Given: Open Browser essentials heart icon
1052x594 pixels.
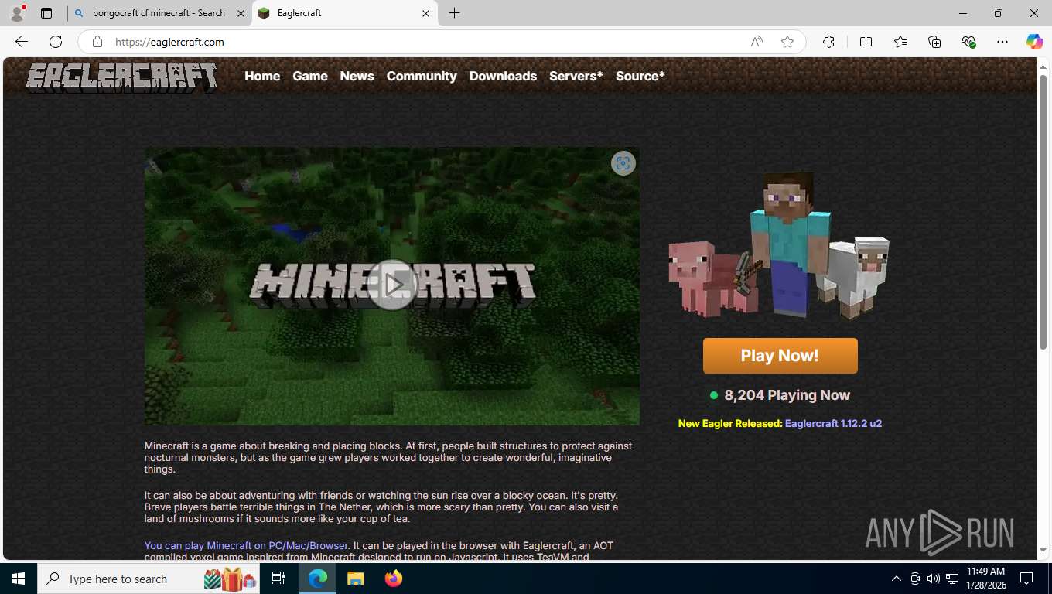Looking at the screenshot, I should pyautogui.click(x=968, y=42).
